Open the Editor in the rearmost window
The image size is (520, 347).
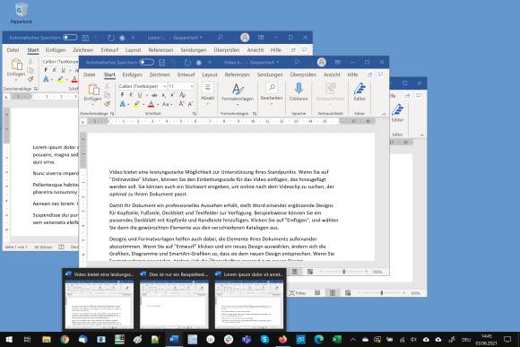397,113
